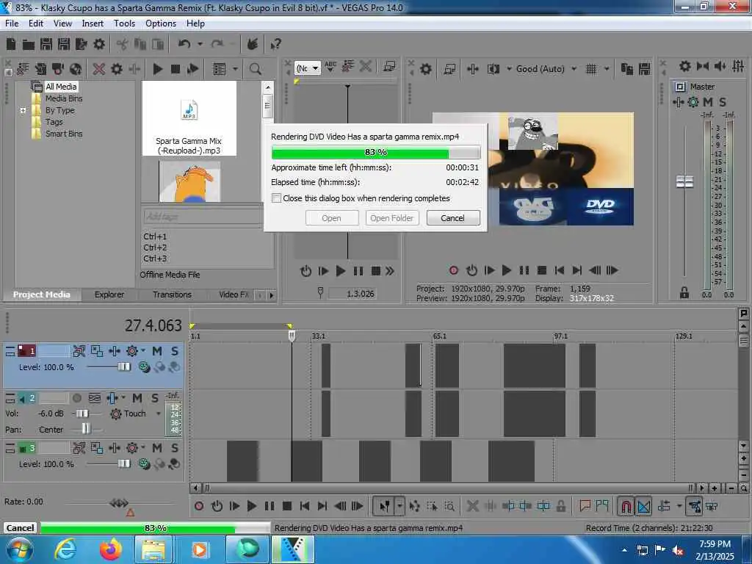The width and height of the screenshot is (752, 564).
Task: Click the Redo arrow icon
Action: pyautogui.click(x=217, y=44)
